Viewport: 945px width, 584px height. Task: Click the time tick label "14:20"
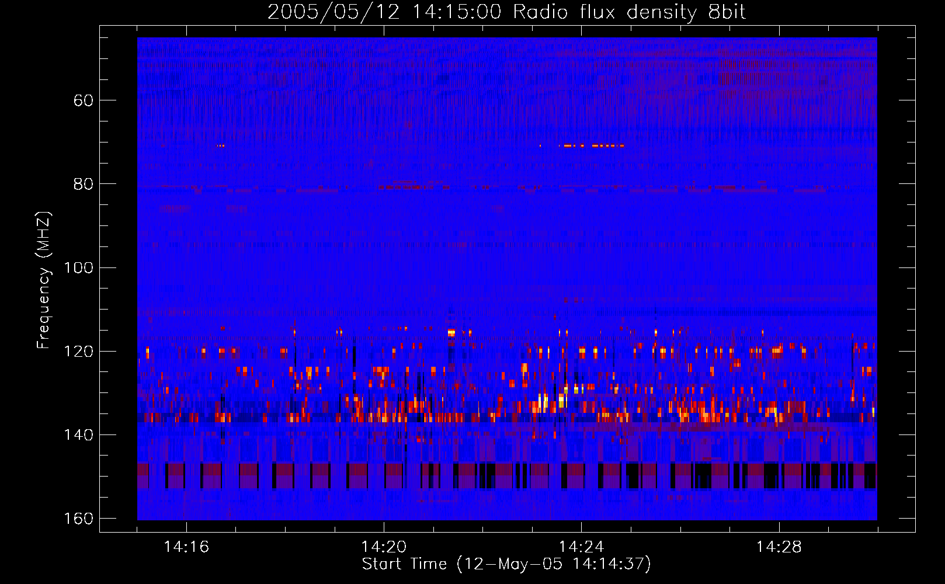(384, 547)
